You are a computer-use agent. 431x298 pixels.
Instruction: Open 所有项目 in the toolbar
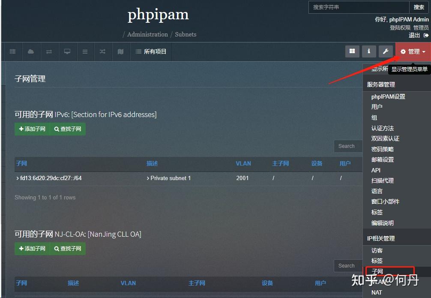point(151,51)
